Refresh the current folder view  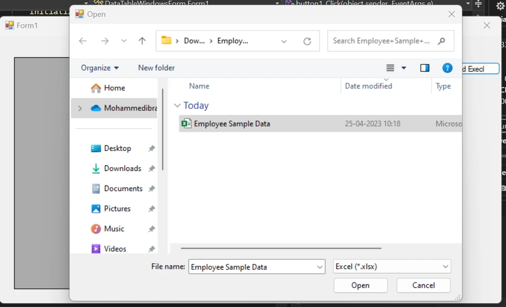(307, 41)
